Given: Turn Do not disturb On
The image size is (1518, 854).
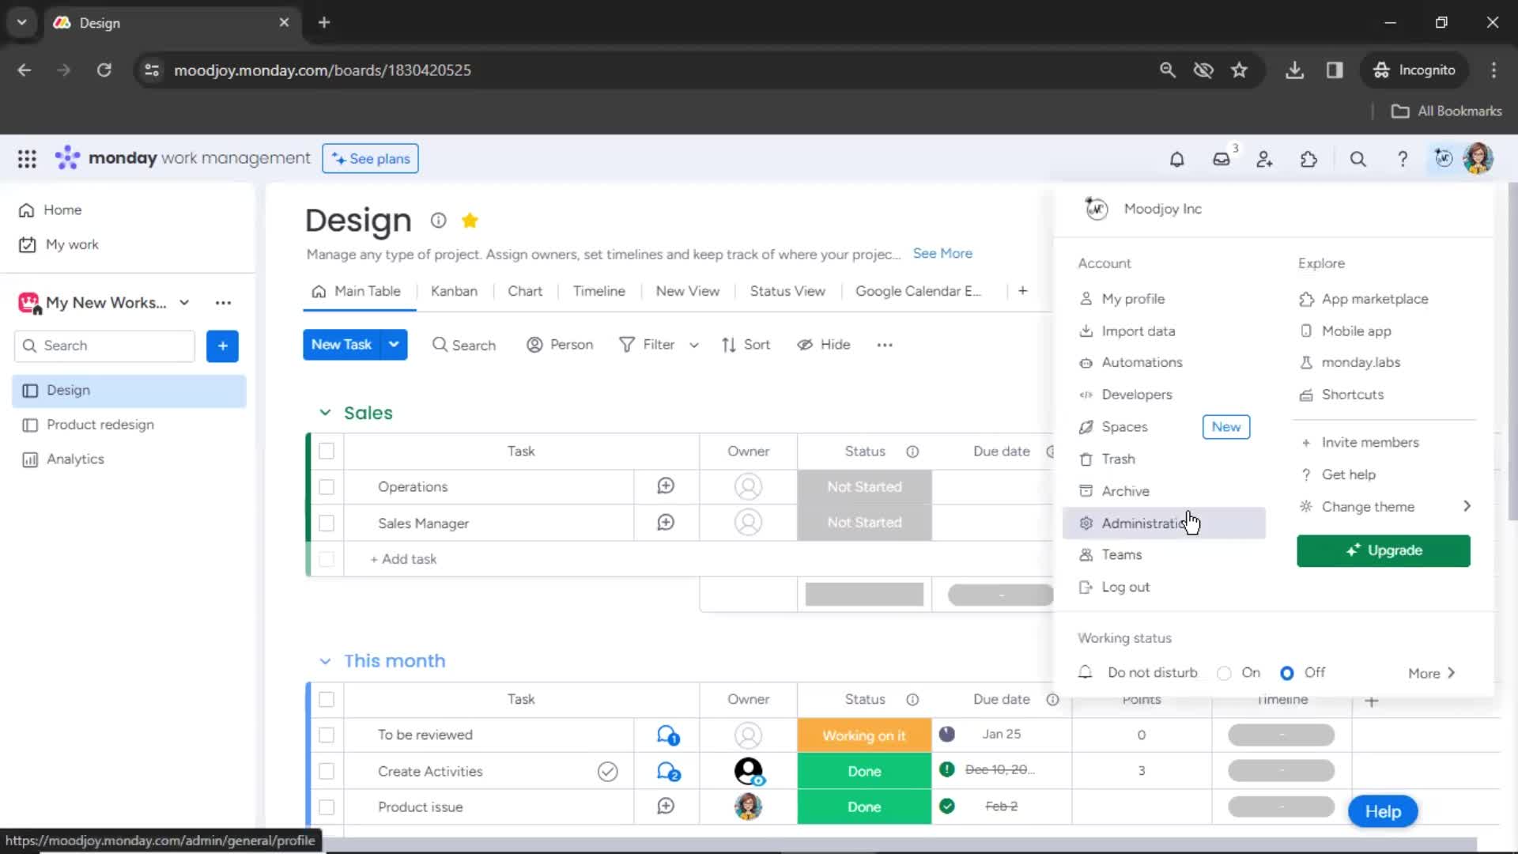Looking at the screenshot, I should tap(1225, 673).
